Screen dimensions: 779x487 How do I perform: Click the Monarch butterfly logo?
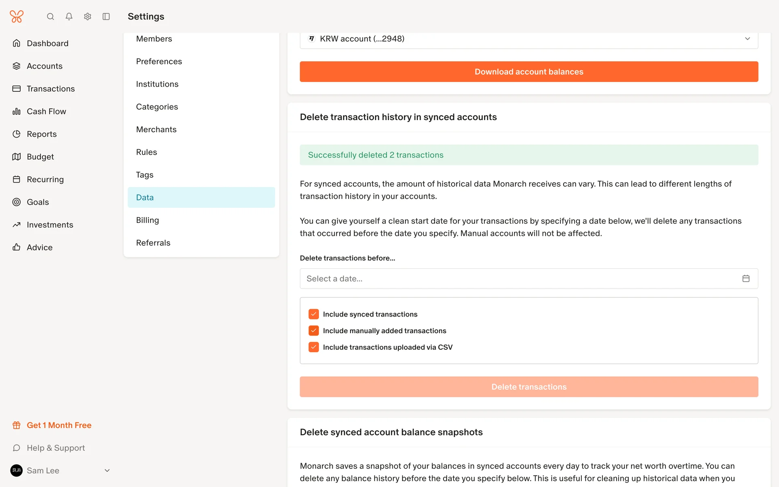(x=17, y=17)
